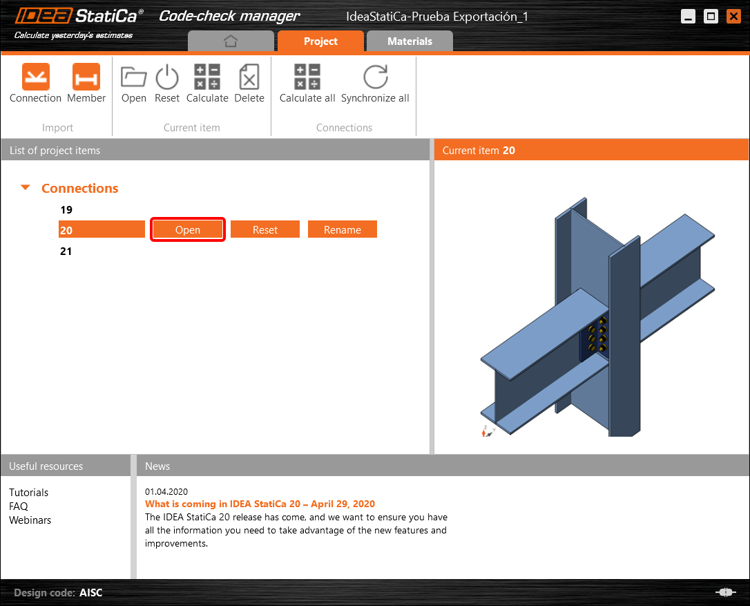The height and width of the screenshot is (606, 750).
Task: Close the Code-check manager window
Action: click(x=733, y=17)
